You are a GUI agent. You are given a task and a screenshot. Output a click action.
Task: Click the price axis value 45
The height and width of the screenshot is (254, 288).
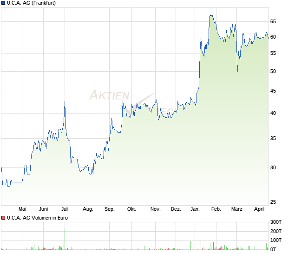coord(273,91)
